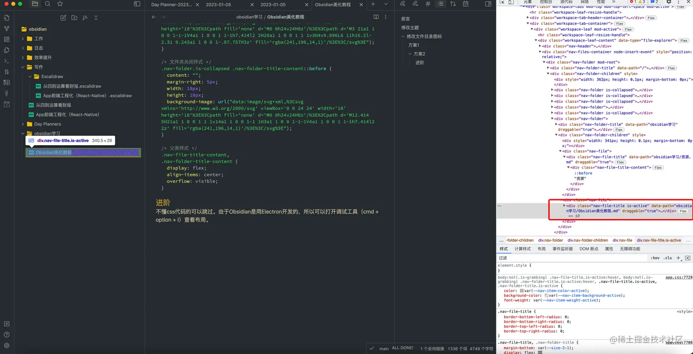
Task: Switch to Obsidian美化教程 tab
Action: tap(333, 5)
